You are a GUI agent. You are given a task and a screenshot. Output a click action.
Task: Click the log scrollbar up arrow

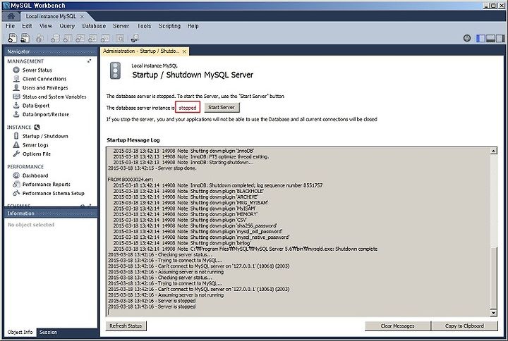tap(493, 151)
